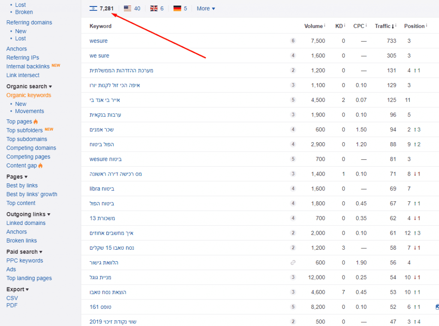Screen dimensions: 439x326
Task: Click the Traffic column info icon
Action: tap(396, 25)
